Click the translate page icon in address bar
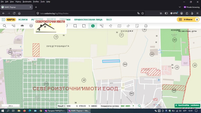 tap(138, 13)
